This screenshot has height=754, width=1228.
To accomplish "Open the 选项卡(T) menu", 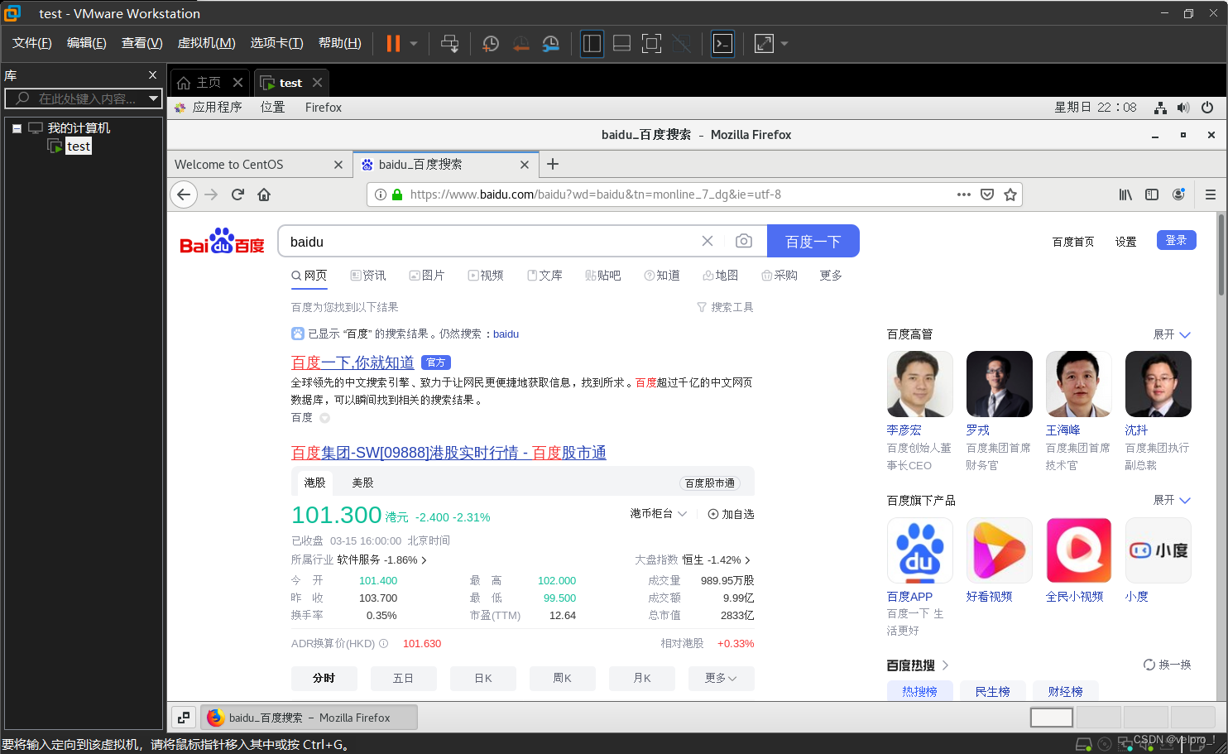I will 276,43.
